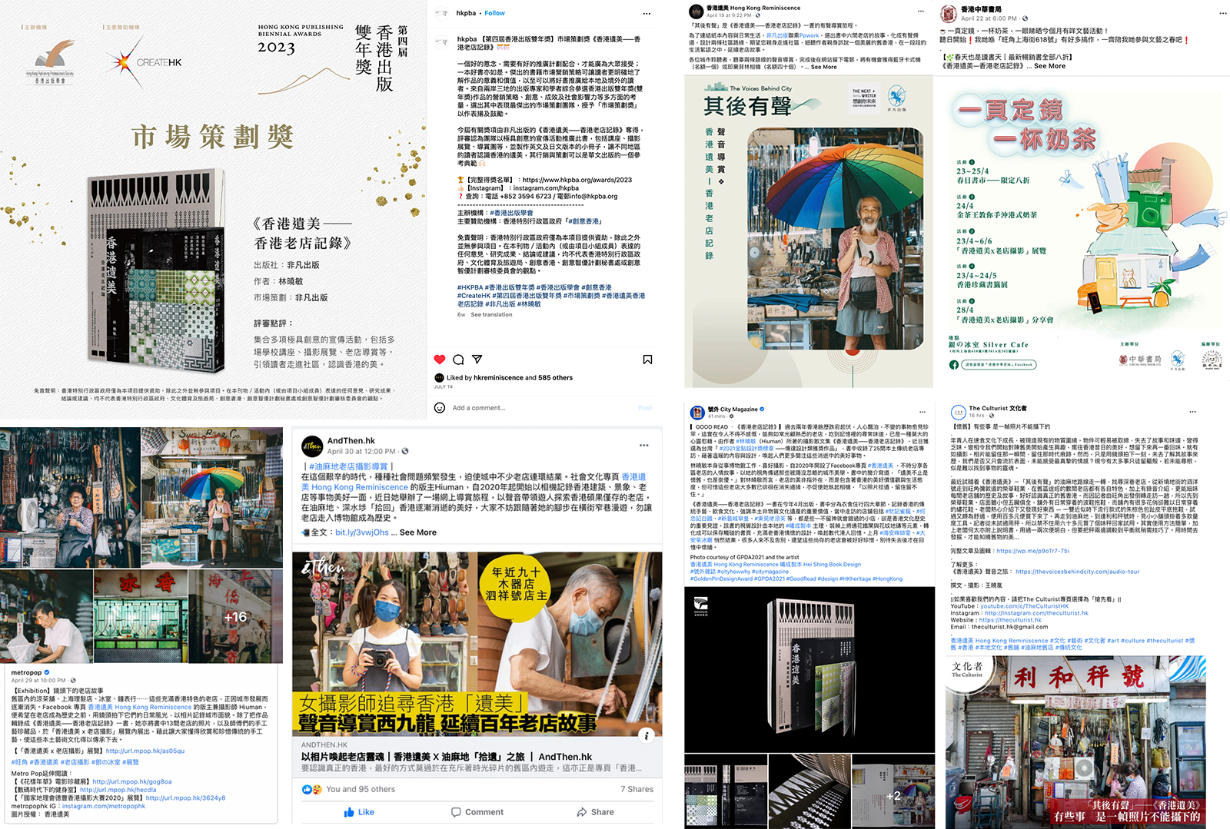Image resolution: width=1230 pixels, height=829 pixels.
Task: Open the AndThen.hk page avatar
Action: pos(312,446)
